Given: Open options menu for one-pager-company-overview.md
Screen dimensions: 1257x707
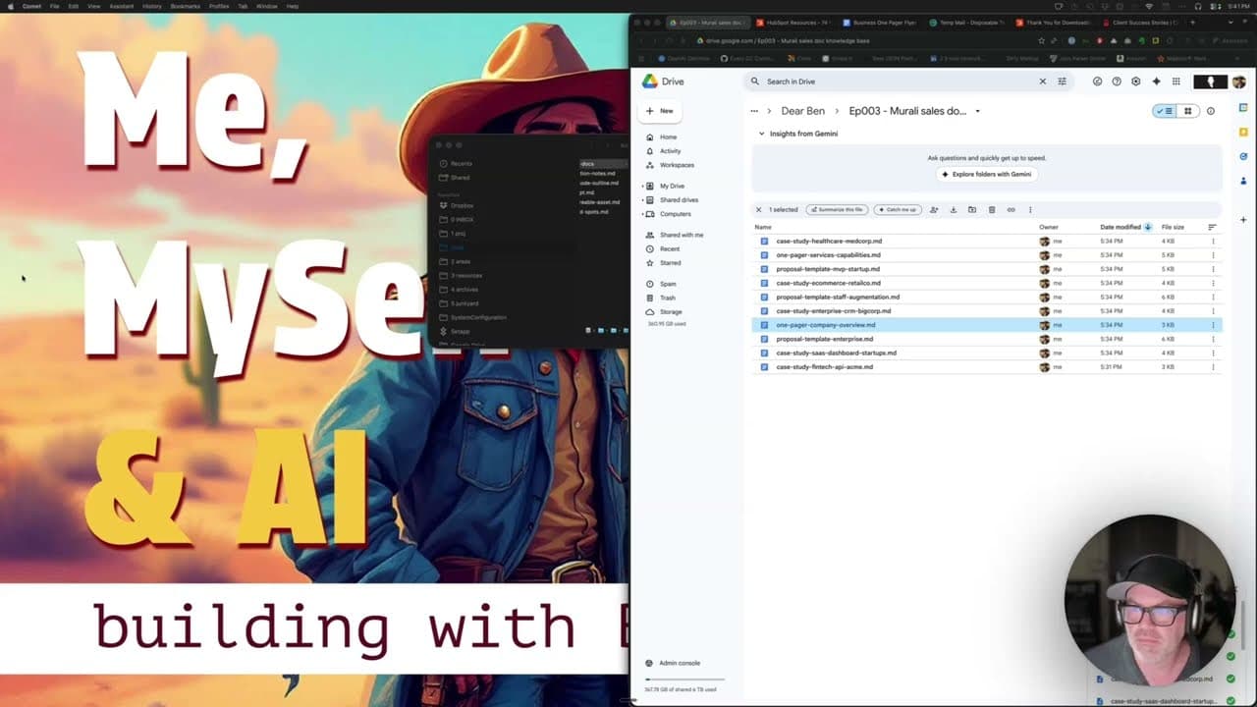Looking at the screenshot, I should tap(1213, 324).
